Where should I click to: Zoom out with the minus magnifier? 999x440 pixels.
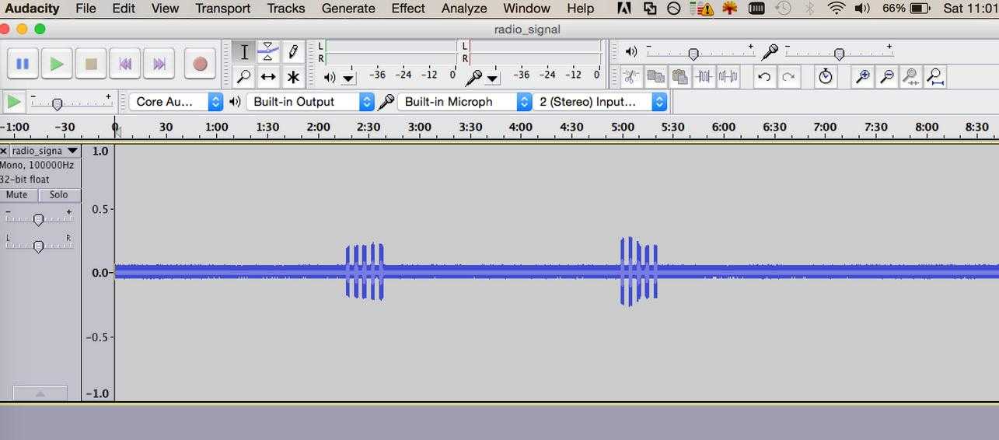click(886, 76)
